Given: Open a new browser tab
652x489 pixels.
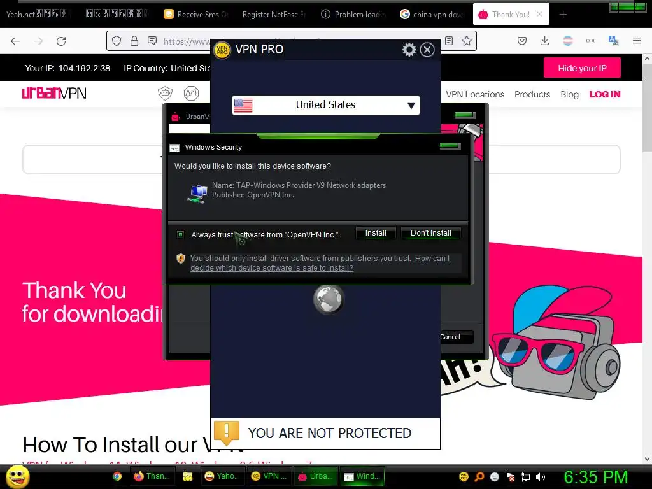Looking at the screenshot, I should coord(563,15).
